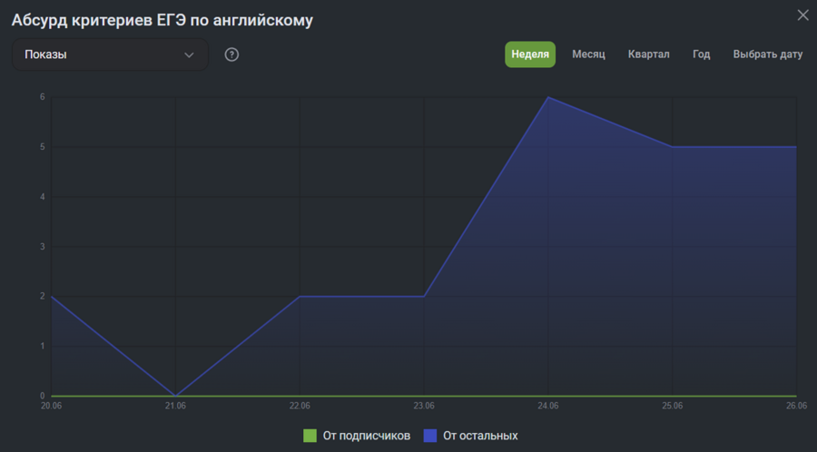Toggle the blue От остальных legend swatch
Screen dimensions: 817x452
coord(430,436)
